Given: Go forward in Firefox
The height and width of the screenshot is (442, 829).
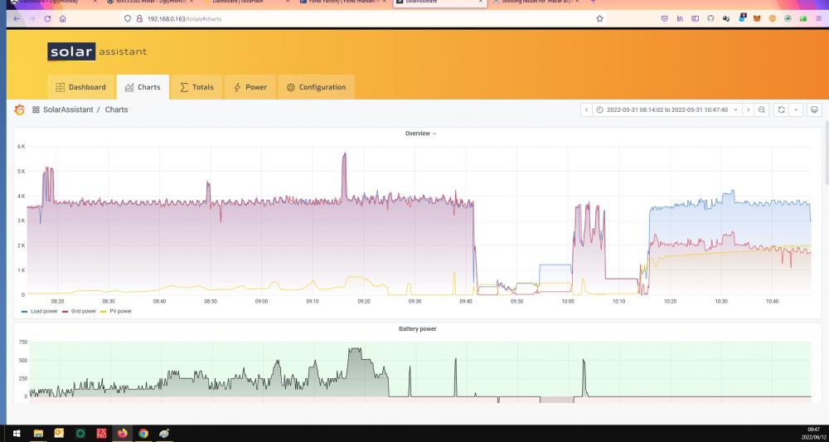Looking at the screenshot, I should point(32,18).
